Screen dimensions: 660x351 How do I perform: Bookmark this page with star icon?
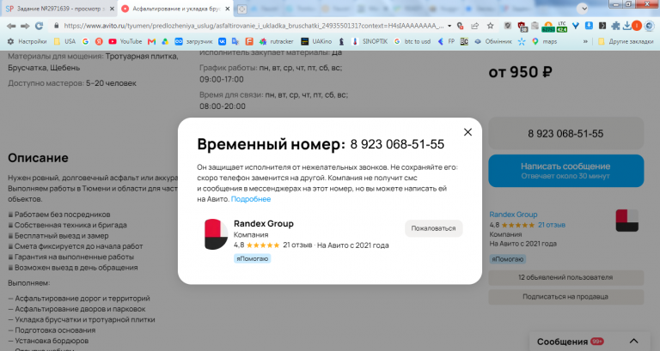[491, 26]
